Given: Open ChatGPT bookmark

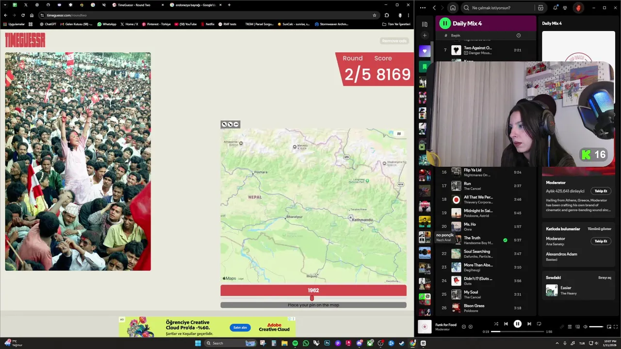Looking at the screenshot, I should click(48, 24).
